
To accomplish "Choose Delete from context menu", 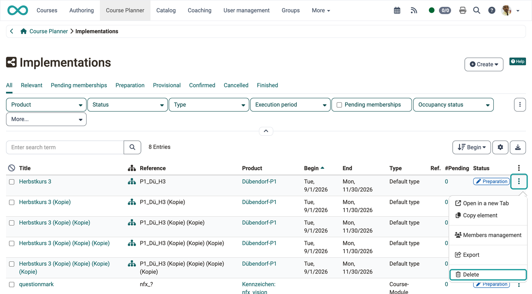I will pos(488,275).
